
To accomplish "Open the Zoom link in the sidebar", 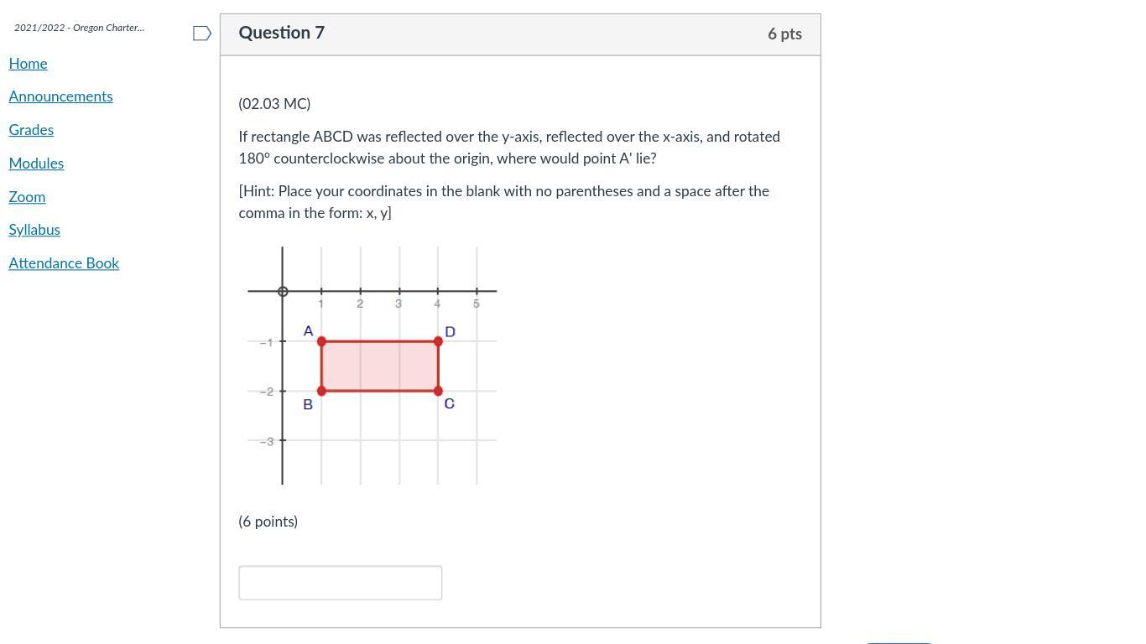I will (x=27, y=197).
